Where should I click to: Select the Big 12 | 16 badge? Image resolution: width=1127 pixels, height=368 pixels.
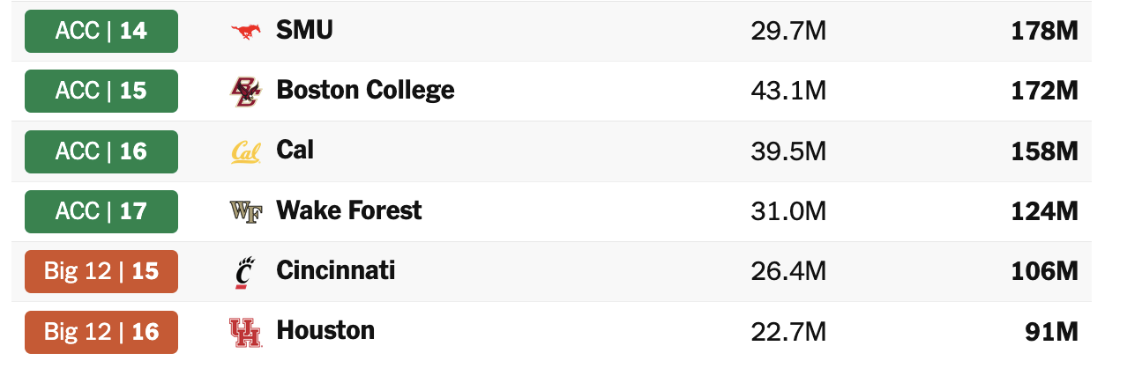[101, 332]
